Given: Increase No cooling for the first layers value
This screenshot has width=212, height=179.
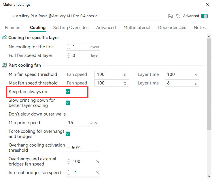Looking at the screenshot, I should tap(68, 45).
